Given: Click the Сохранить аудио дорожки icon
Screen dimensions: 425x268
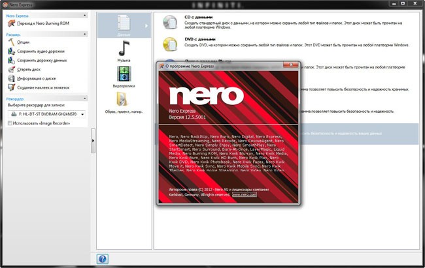Looking at the screenshot, I should (11, 52).
